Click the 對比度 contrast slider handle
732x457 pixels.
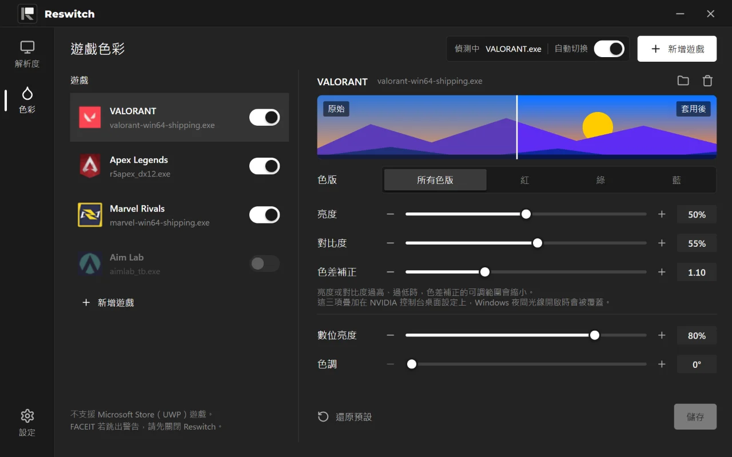(538, 243)
